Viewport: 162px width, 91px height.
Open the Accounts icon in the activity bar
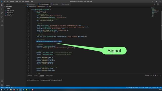point(2,81)
